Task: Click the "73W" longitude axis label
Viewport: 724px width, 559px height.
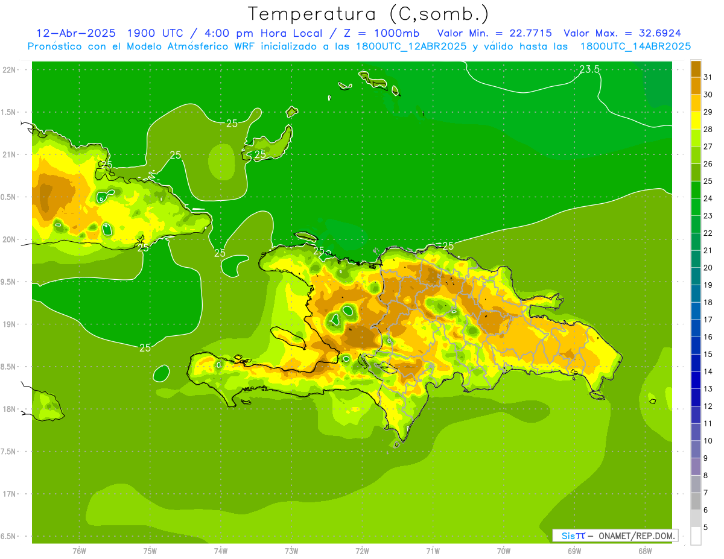Action: (x=291, y=551)
